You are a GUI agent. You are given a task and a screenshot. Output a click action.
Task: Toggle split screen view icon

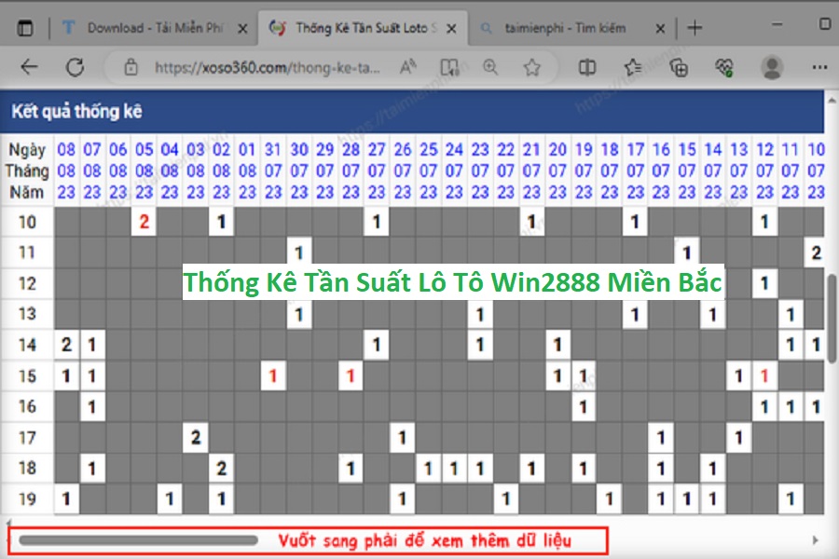tap(587, 67)
